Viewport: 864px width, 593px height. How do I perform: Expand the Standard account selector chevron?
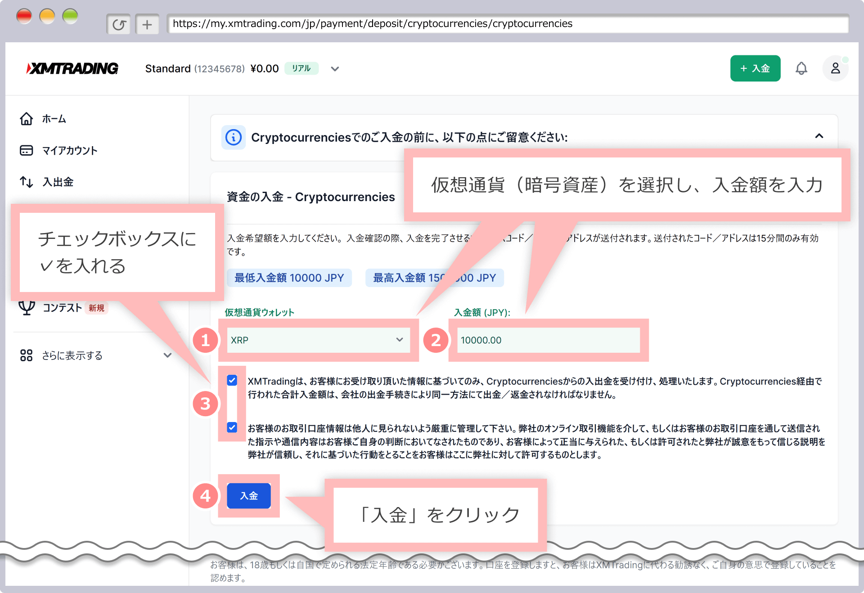[335, 69]
